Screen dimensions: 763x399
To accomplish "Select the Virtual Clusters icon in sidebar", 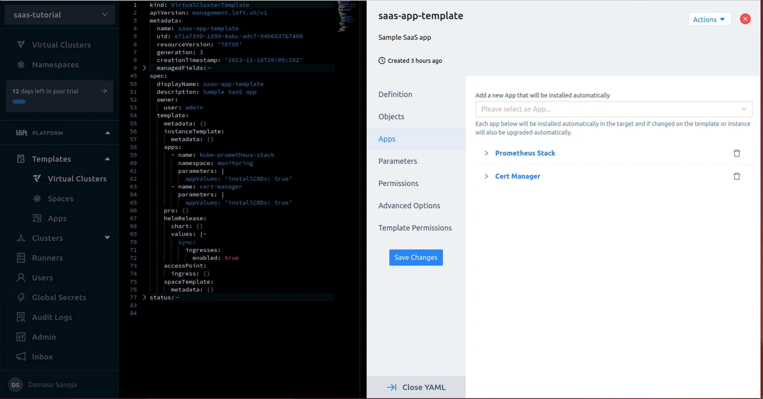I will [21, 45].
